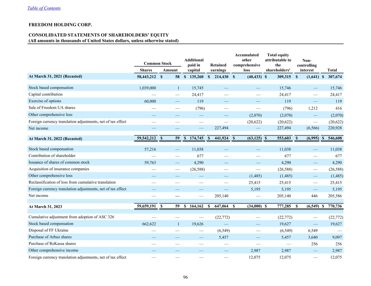Viewport: 371px width, 286px height.
Task: Click the Retained earnings column header
Action: click(x=218, y=68)
